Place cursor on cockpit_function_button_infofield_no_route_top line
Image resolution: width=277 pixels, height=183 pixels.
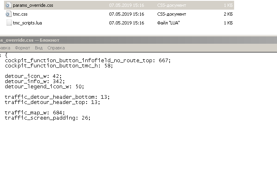(x=88, y=61)
